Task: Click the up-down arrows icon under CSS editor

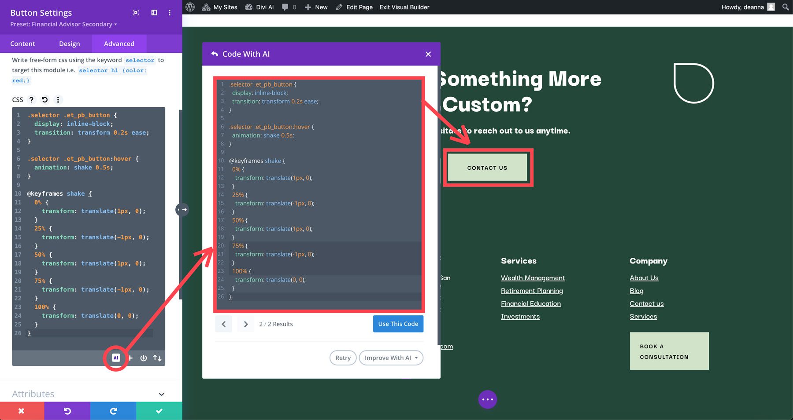Action: point(157,358)
